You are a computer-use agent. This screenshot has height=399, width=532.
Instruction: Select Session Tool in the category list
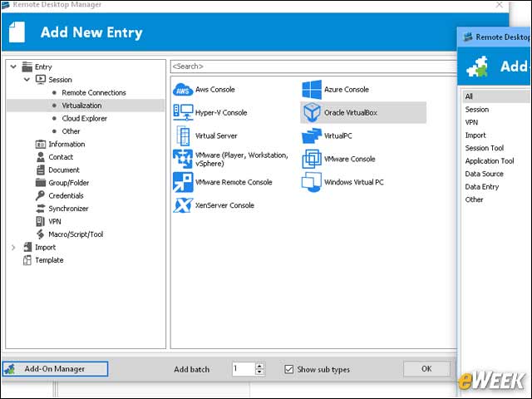pyautogui.click(x=485, y=148)
